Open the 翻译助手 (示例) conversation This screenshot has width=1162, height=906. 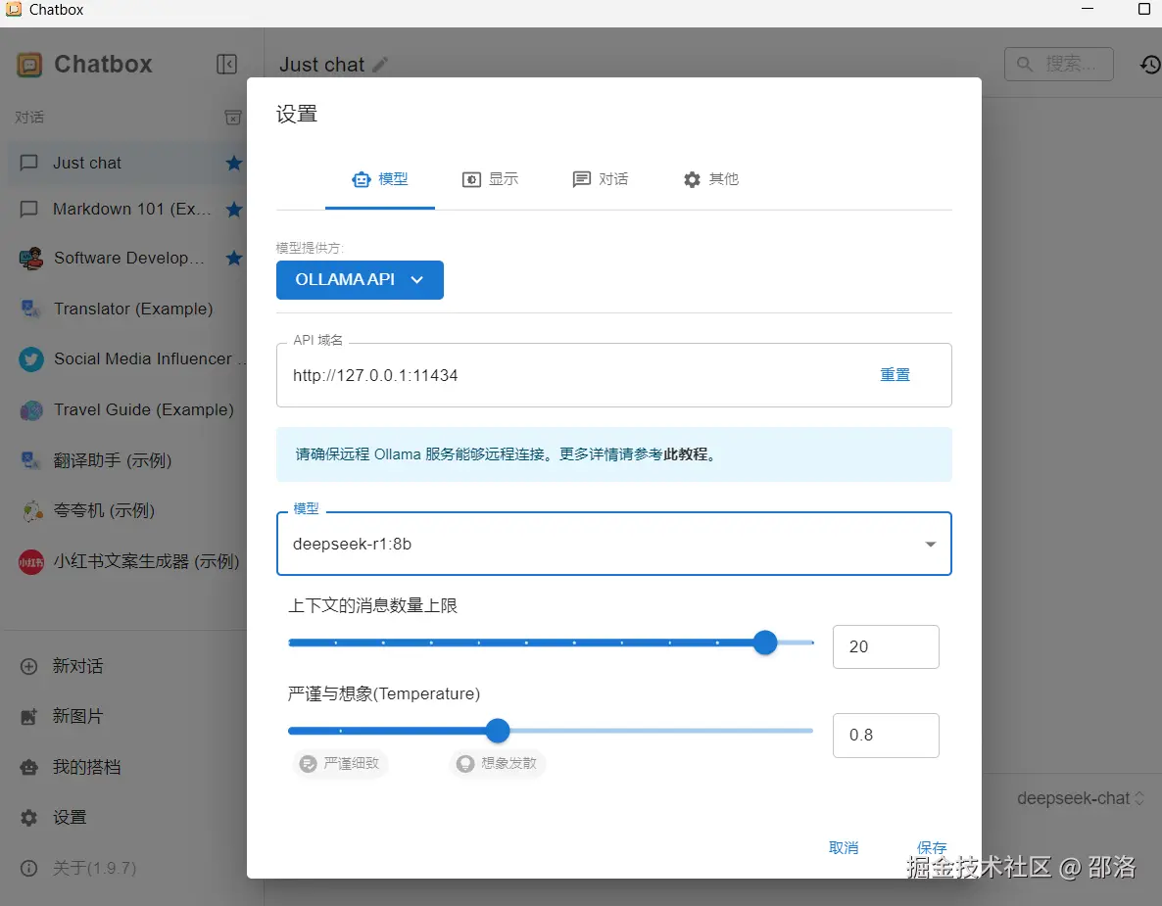coord(127,460)
